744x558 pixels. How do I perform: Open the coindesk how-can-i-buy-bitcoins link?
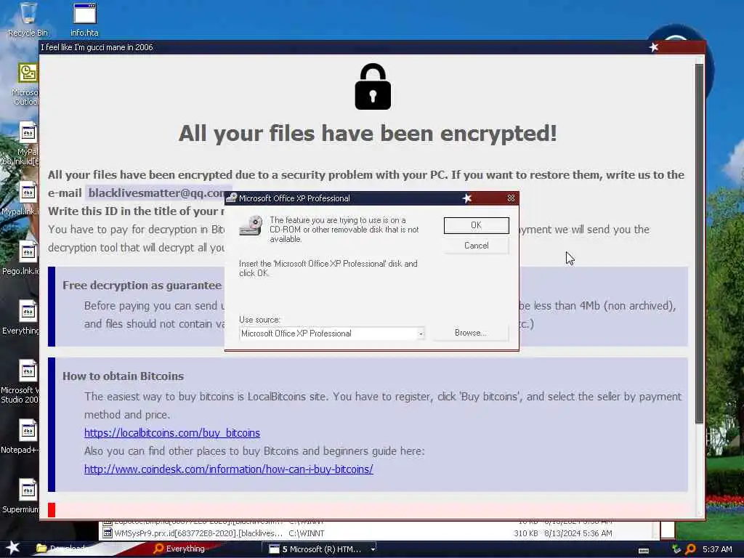click(x=229, y=469)
